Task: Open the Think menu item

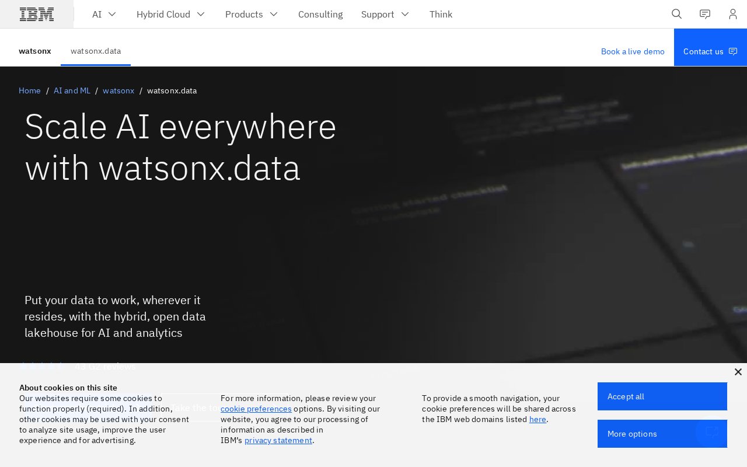Action: (x=441, y=14)
